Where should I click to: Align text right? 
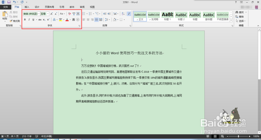[x=92, y=19]
